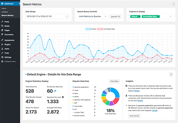The height and width of the screenshot is (123, 178).
Task: Click the Average Click Rank value 2.872
Action: click(53, 112)
